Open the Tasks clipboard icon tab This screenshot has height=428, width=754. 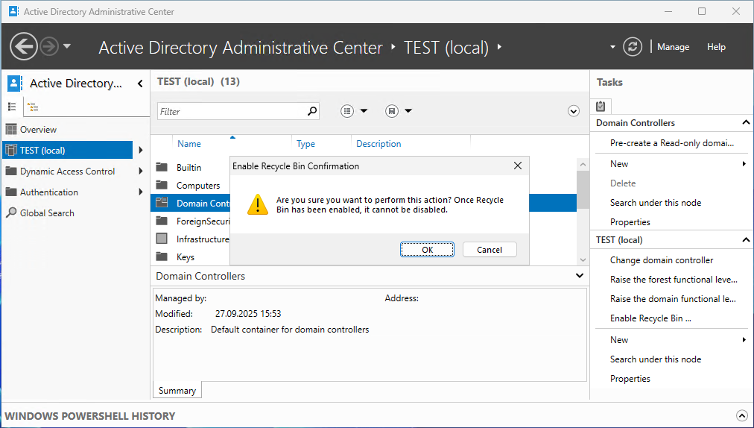pyautogui.click(x=601, y=106)
